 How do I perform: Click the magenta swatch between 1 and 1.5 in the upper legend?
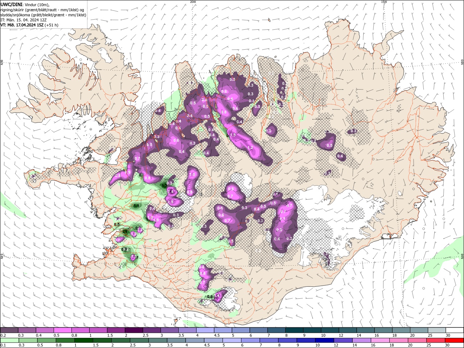click(98, 330)
